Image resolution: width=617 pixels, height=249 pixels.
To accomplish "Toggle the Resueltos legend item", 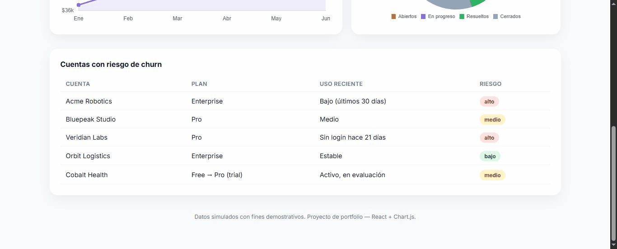I will [x=474, y=16].
